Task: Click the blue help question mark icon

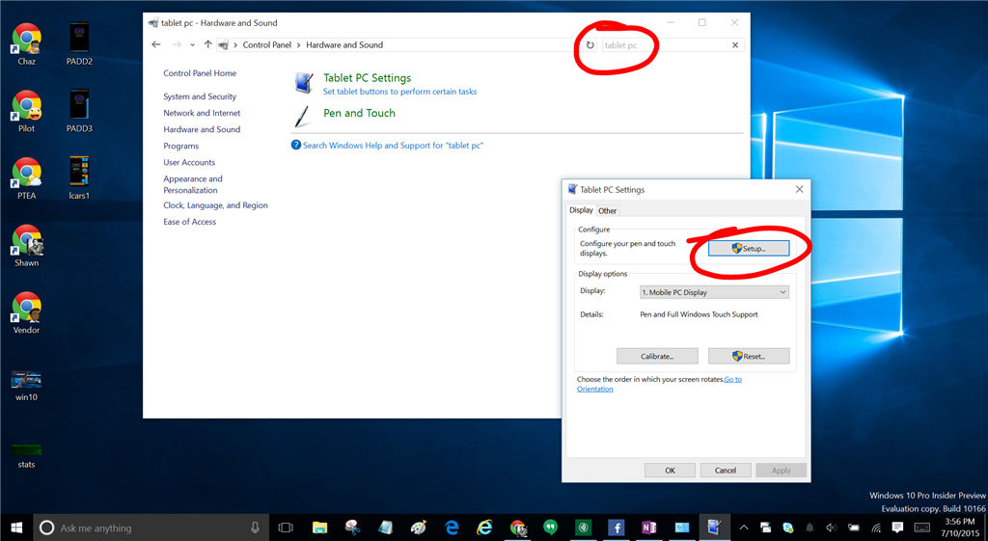Action: [296, 145]
